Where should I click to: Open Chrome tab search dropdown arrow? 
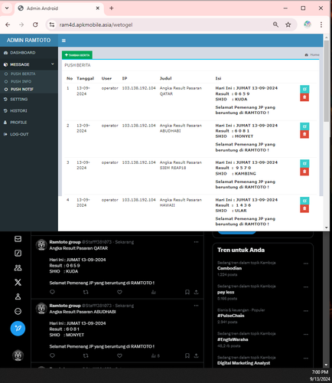pyautogui.click(x=7, y=8)
